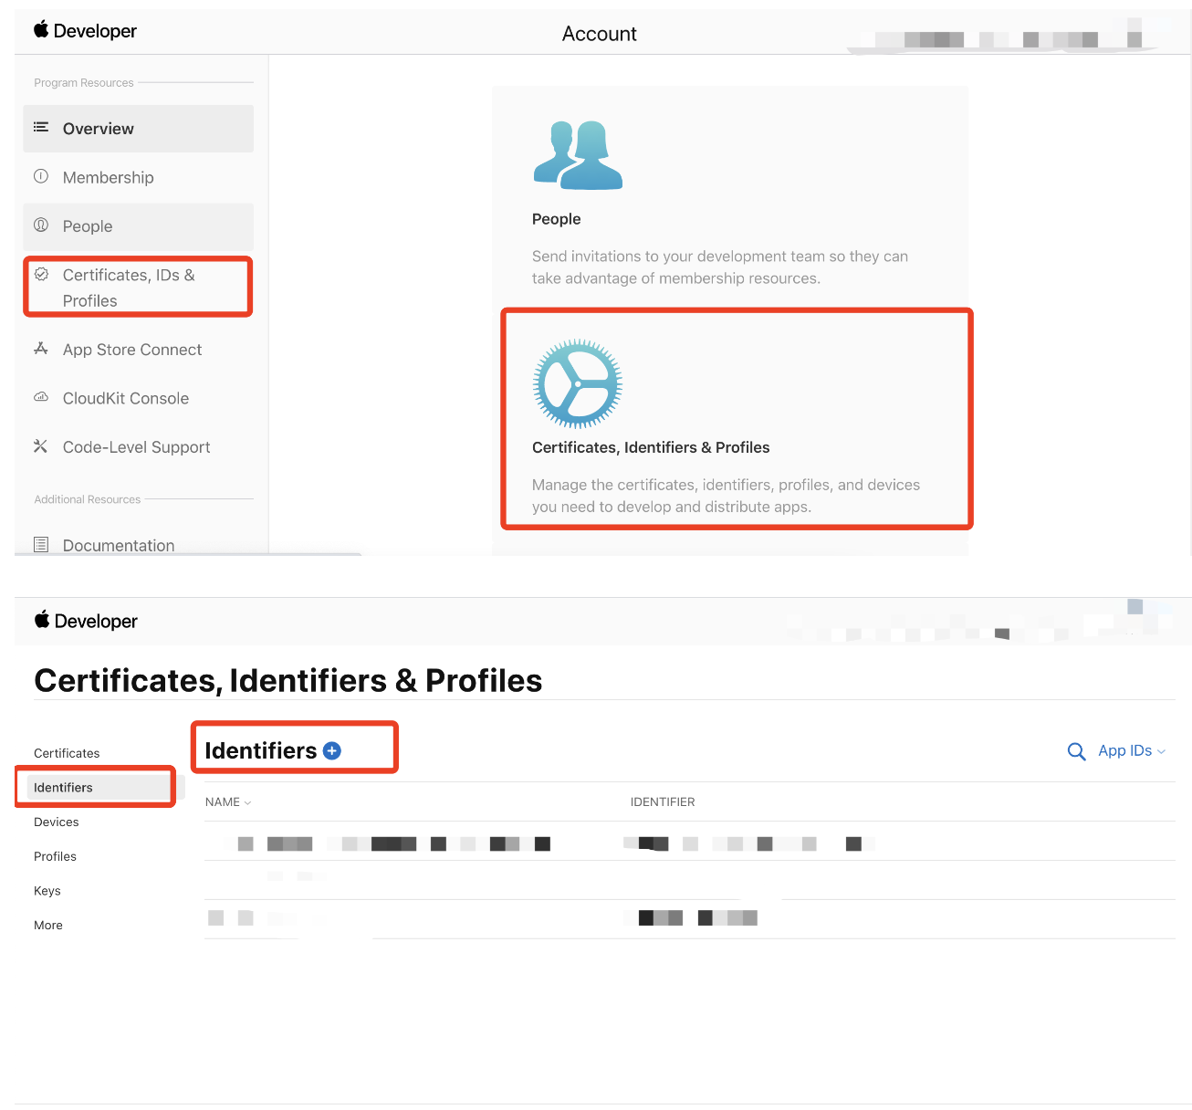Viewport: 1192px width, 1110px height.
Task: Click the People silhouettes card icon
Action: tap(578, 155)
